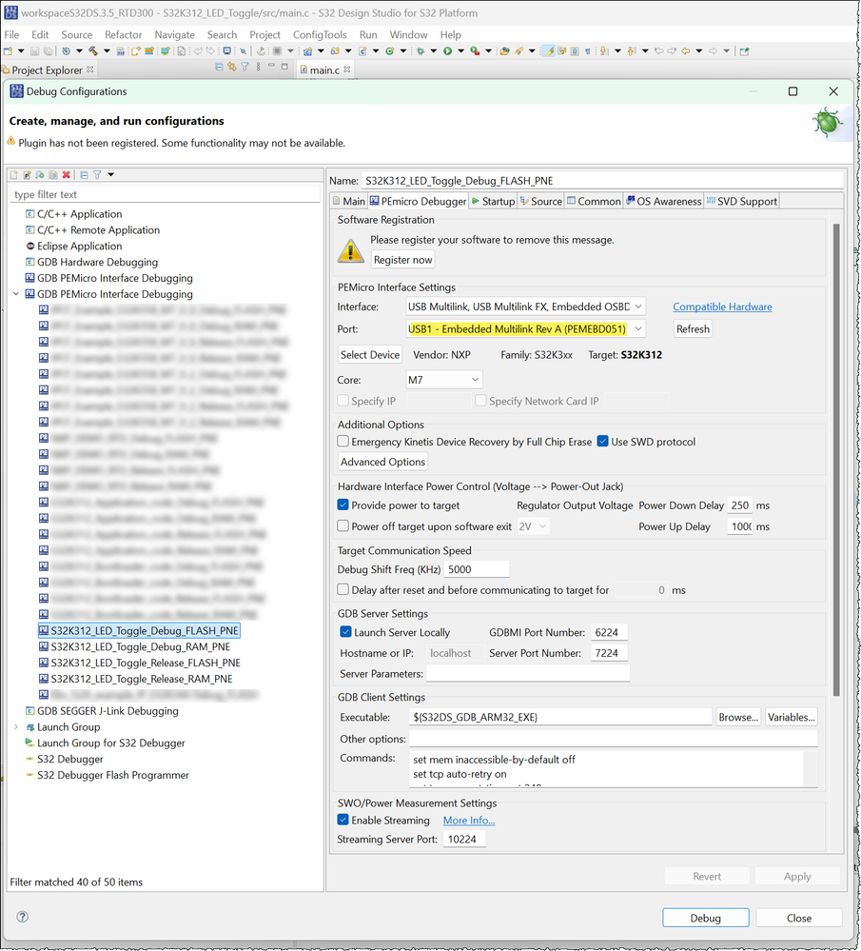Delete the selected launch configuration
The height and width of the screenshot is (951, 861).
point(66,175)
